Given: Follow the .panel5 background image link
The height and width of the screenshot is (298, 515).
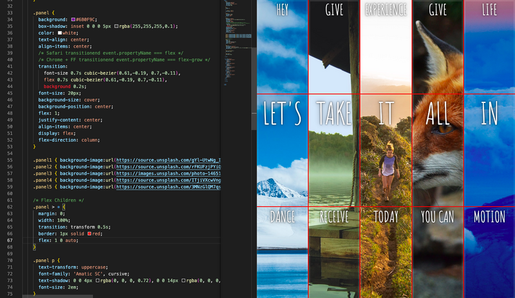Looking at the screenshot, I should [x=167, y=187].
